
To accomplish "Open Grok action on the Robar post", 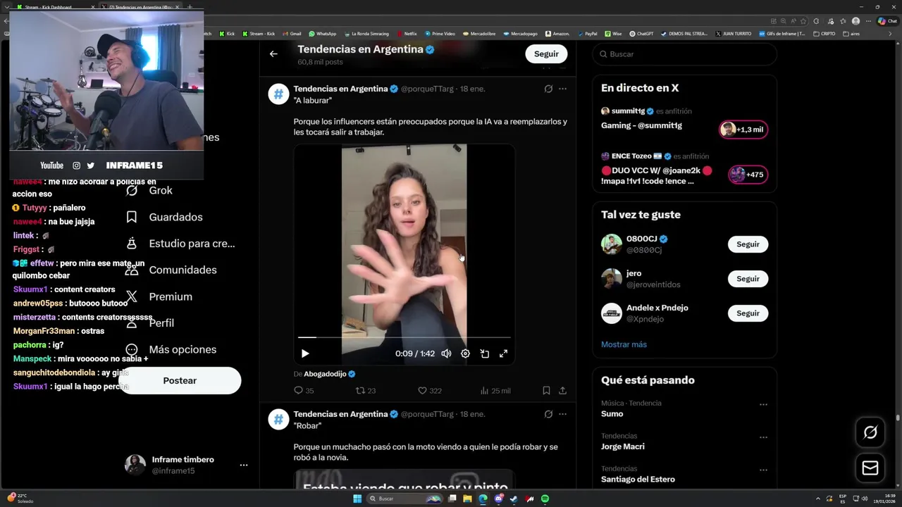I will point(548,414).
